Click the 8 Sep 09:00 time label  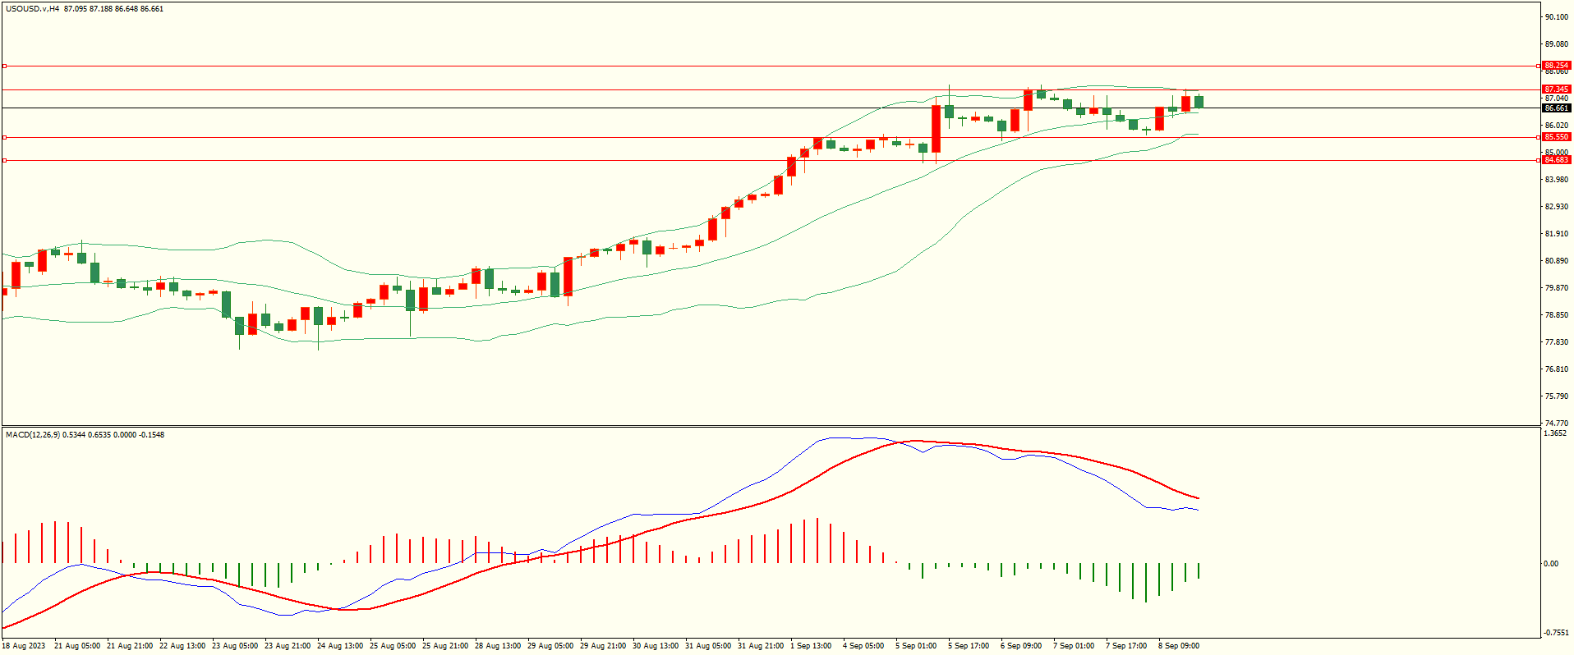tap(1179, 646)
